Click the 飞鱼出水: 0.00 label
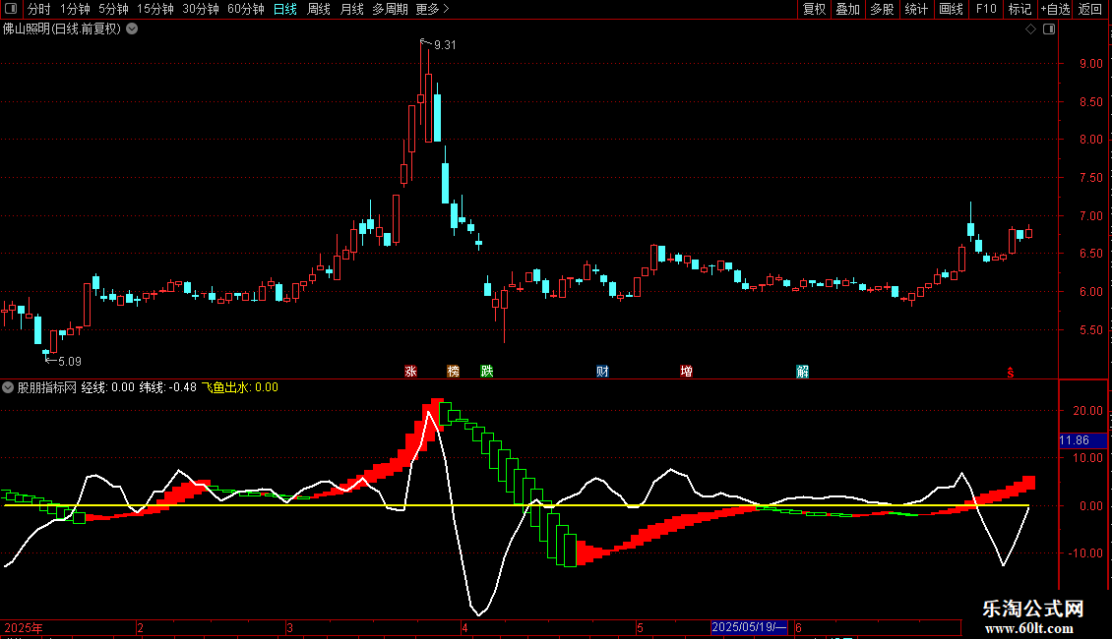The image size is (1112, 639). pyautogui.click(x=240, y=387)
